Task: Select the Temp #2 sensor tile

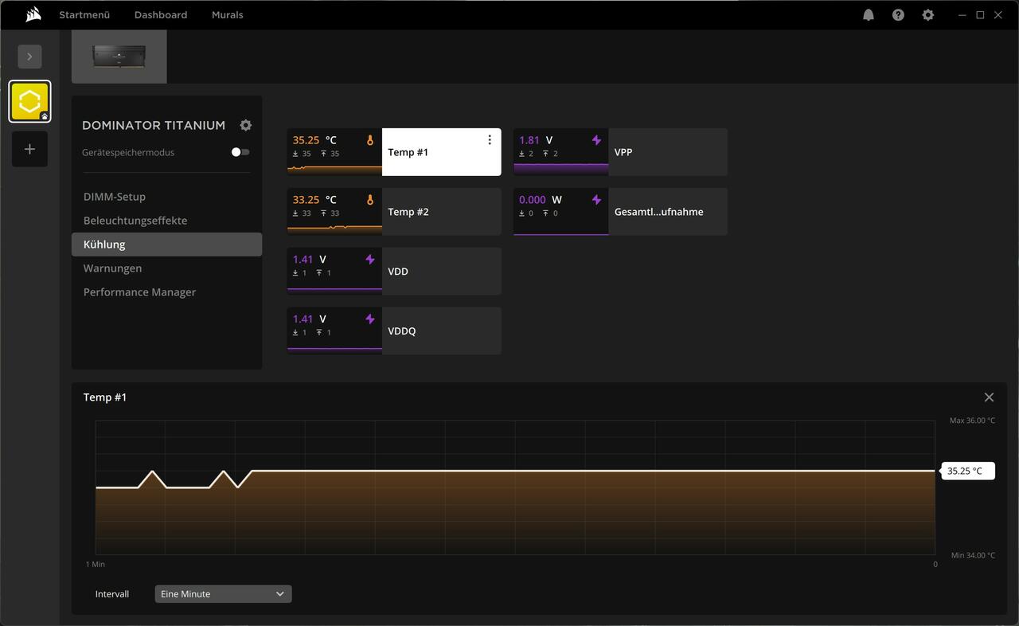Action: click(x=393, y=212)
